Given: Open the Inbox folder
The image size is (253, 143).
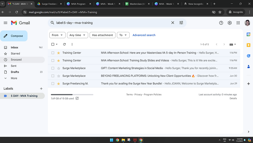Looking at the screenshot, I should tap(22, 47).
